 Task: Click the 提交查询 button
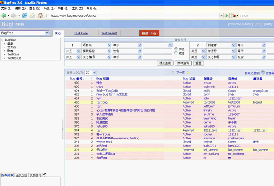point(165,63)
